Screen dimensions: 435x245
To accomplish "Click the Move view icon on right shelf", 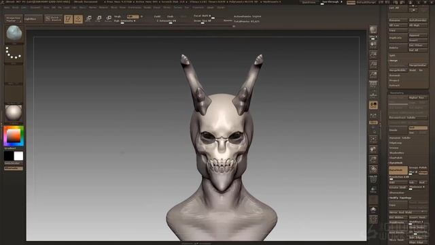I will 373,150.
